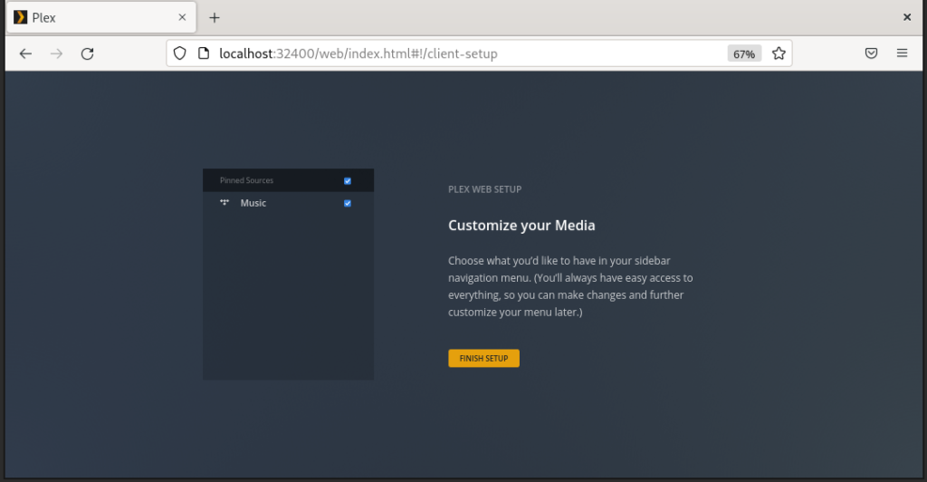This screenshot has height=482, width=927.
Task: Reload the page with the refresh icon
Action: pyautogui.click(x=88, y=53)
